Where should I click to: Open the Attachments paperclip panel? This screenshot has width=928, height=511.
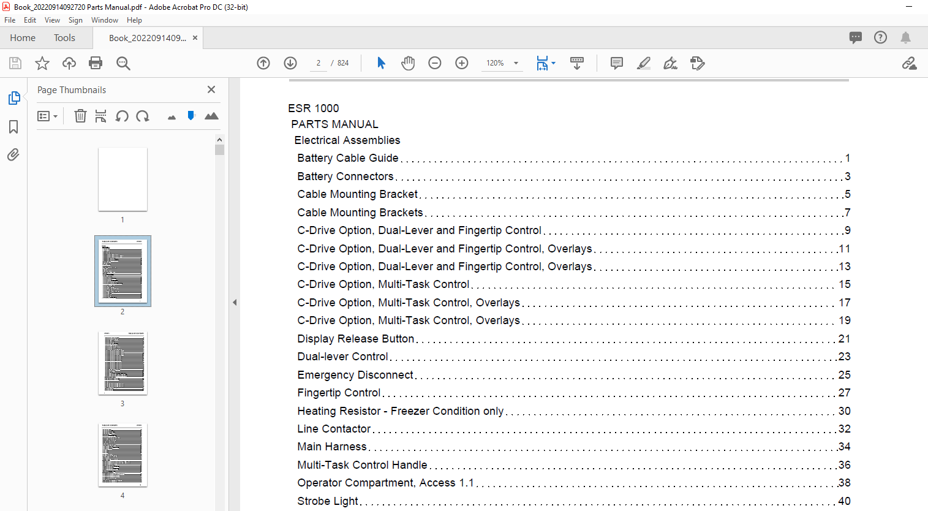pyautogui.click(x=13, y=154)
